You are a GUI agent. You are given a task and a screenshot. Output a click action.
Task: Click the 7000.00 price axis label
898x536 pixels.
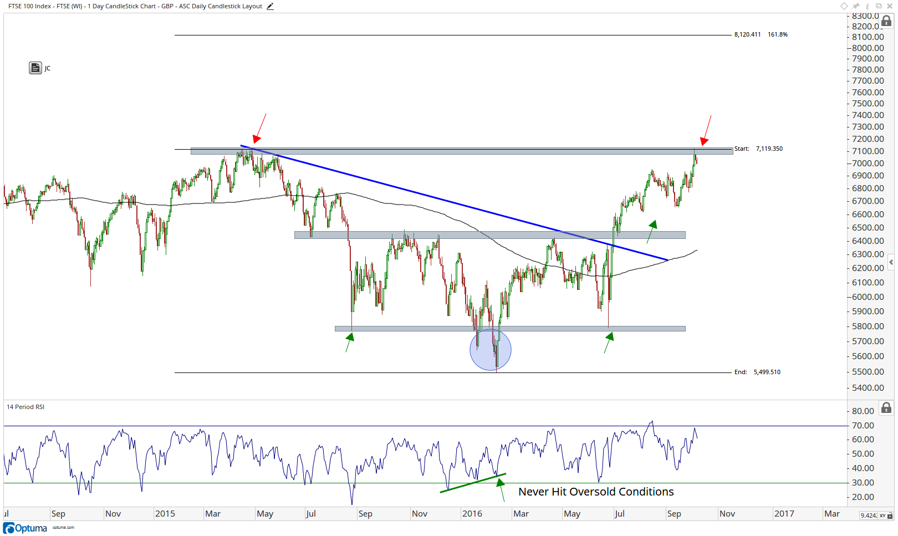pos(868,163)
